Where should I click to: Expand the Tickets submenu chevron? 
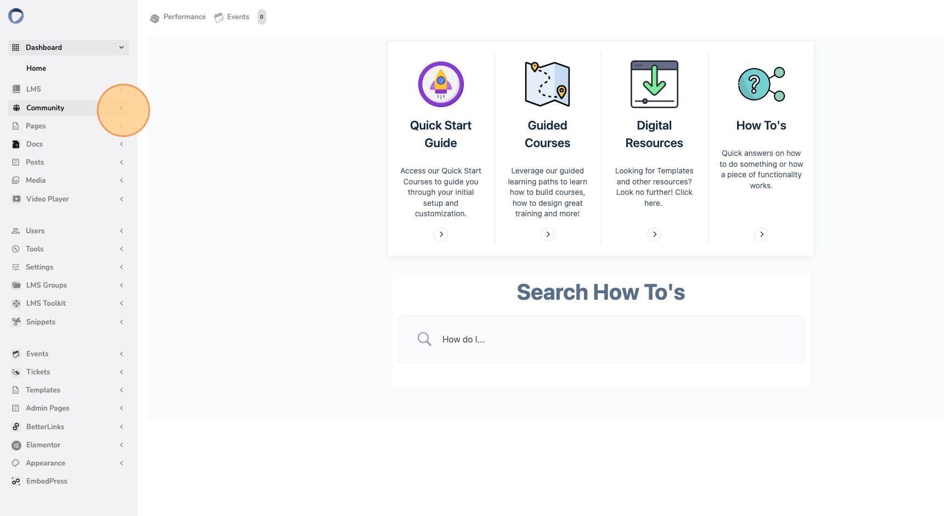[121, 372]
